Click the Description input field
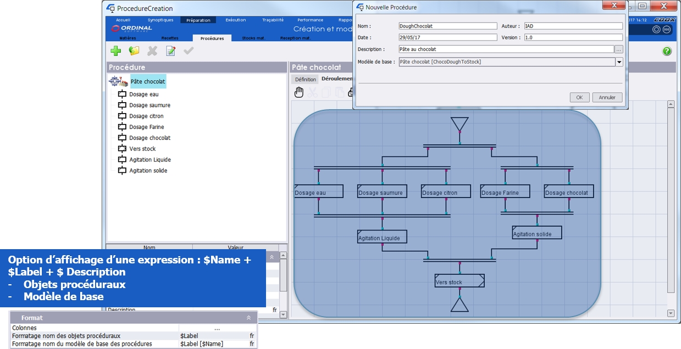This screenshot has height=349, width=681. click(506, 49)
